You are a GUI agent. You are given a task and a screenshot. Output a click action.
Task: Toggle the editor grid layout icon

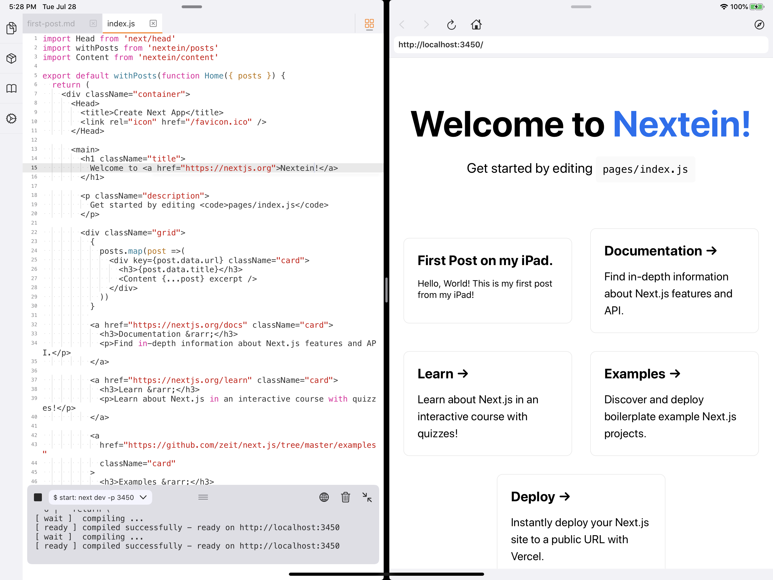(369, 24)
